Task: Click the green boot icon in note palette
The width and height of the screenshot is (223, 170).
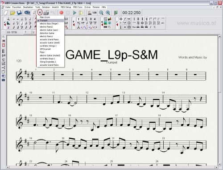Action: (x=8, y=23)
